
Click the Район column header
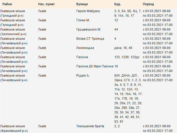tap(7, 4)
